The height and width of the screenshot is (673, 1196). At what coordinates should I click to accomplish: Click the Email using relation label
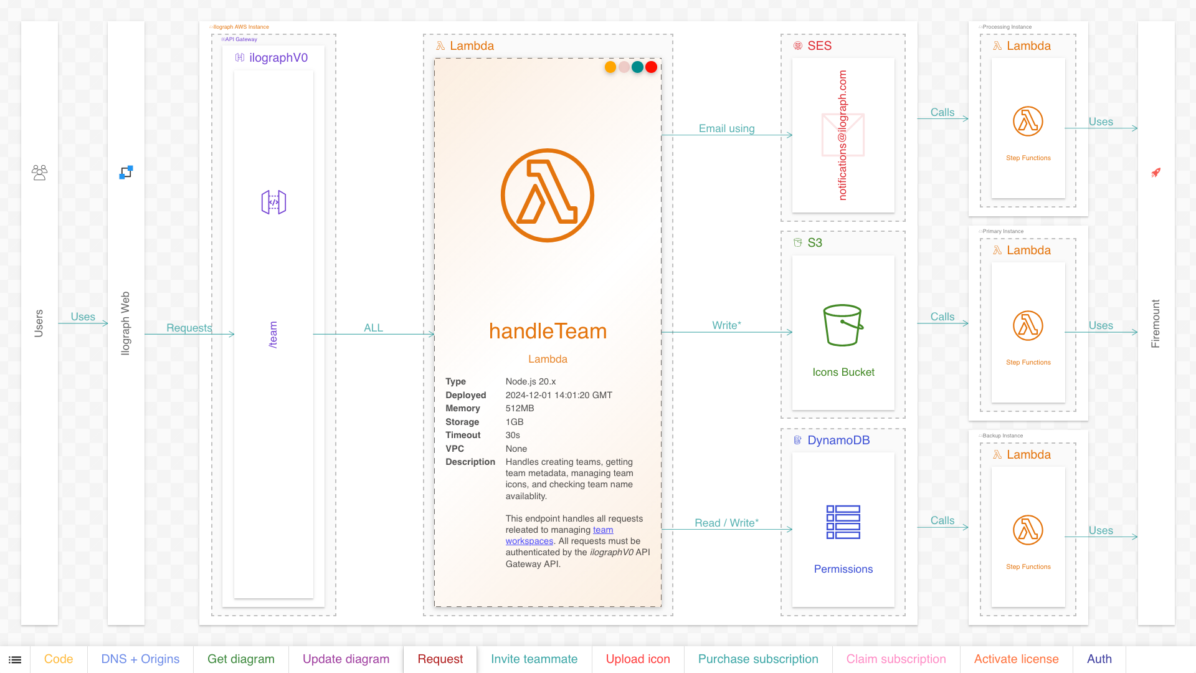(726, 128)
